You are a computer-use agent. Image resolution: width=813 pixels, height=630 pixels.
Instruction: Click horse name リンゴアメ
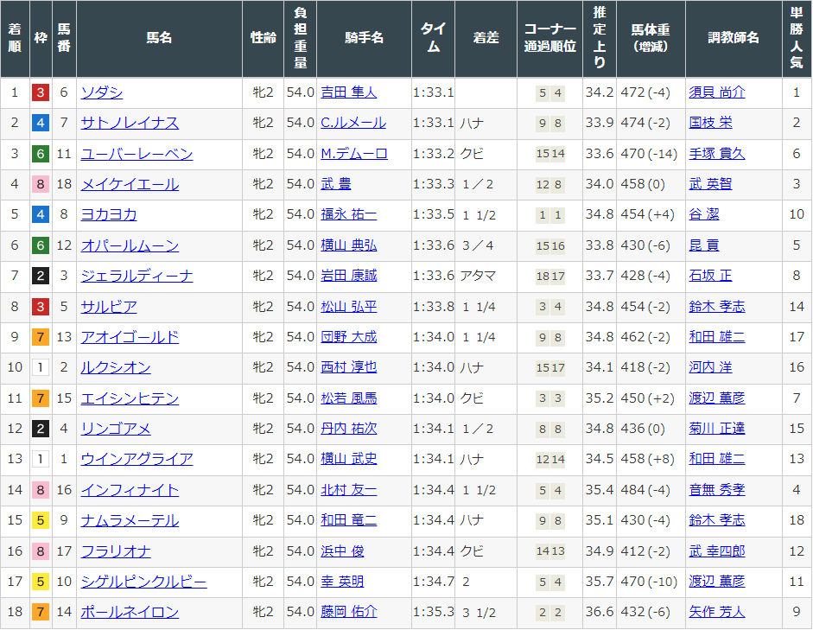click(x=116, y=430)
